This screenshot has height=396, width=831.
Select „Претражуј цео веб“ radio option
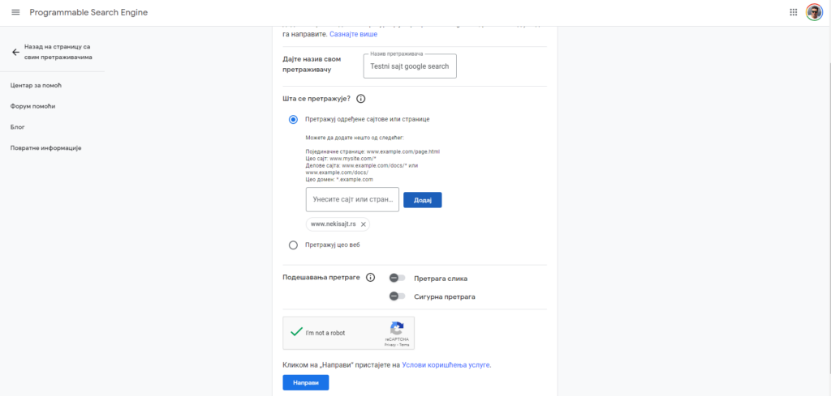tap(293, 245)
